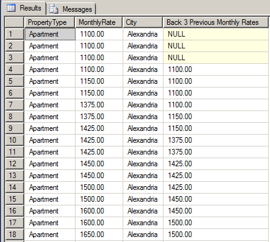The height and width of the screenshot is (242, 270).
Task: Select row header 17
Action: point(14,223)
